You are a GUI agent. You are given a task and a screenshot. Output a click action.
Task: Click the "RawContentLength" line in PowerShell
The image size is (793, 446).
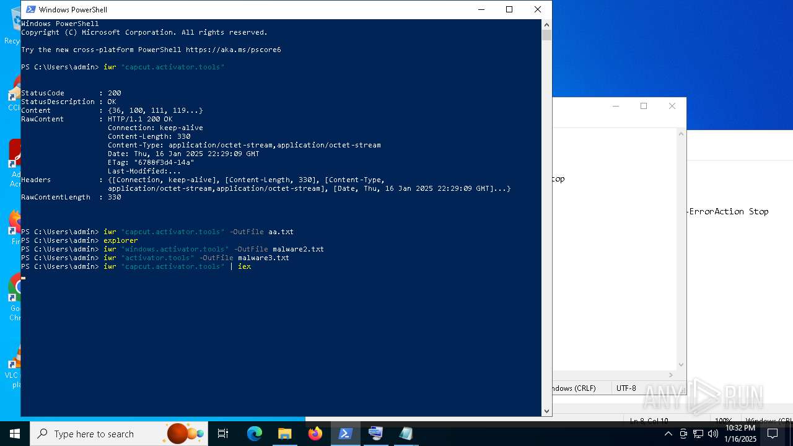pyautogui.click(x=71, y=197)
